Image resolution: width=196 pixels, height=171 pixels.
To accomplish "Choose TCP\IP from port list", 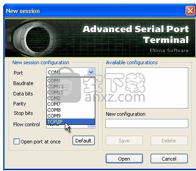I will click(x=71, y=122).
